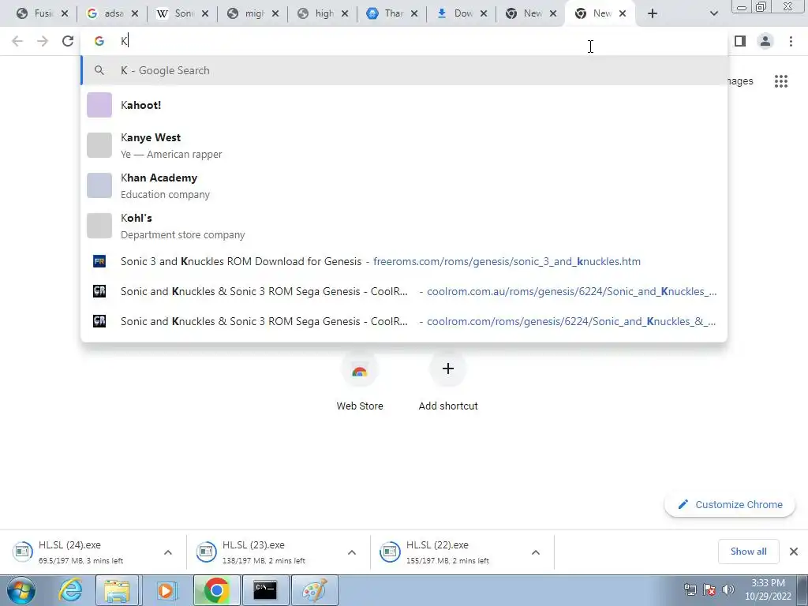The width and height of the screenshot is (808, 606).
Task: Close the high tab
Action: pyautogui.click(x=345, y=13)
